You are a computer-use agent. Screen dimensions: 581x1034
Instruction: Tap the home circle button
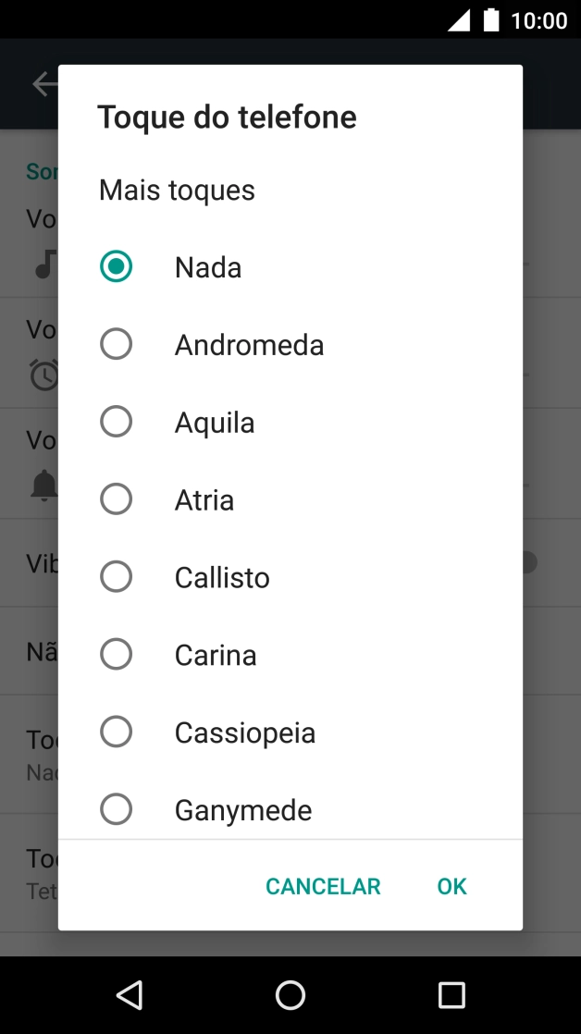pyautogui.click(x=290, y=995)
